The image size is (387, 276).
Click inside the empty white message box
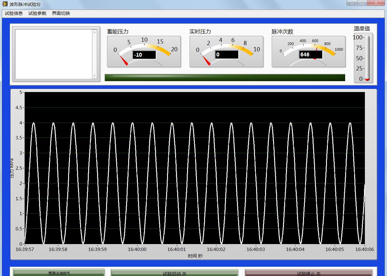[54, 54]
